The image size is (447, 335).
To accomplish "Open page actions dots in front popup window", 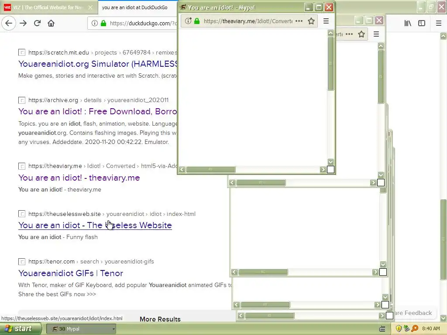I will pyautogui.click(x=299, y=21).
